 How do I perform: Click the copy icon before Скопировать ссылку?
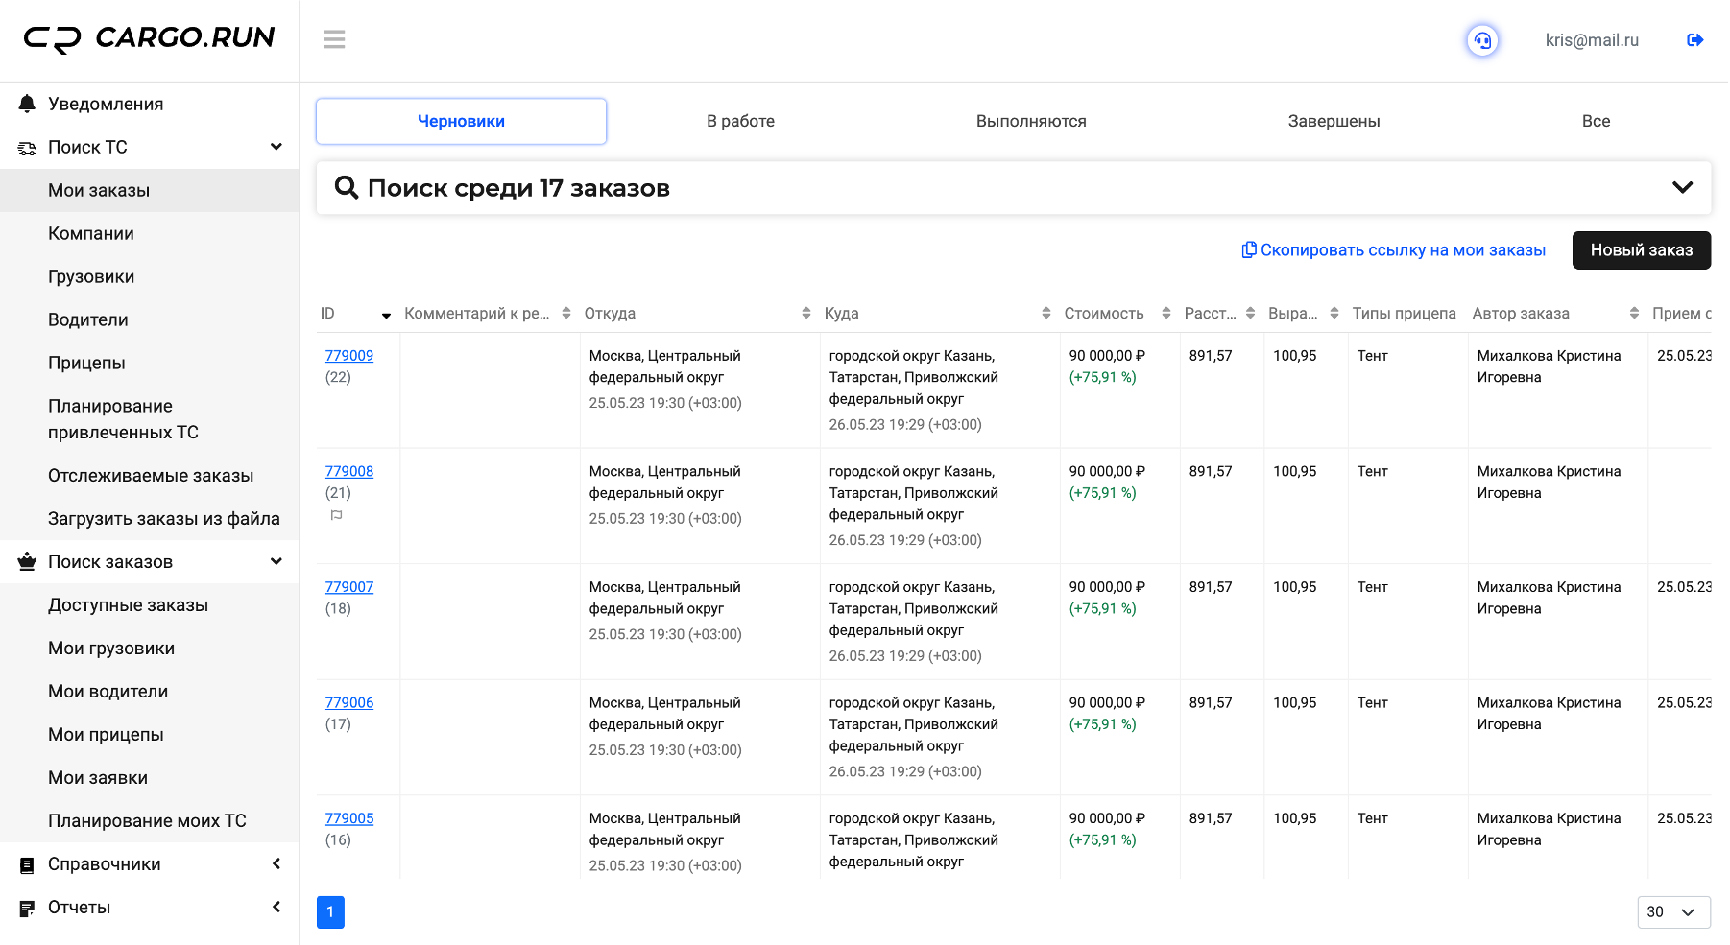tap(1249, 249)
